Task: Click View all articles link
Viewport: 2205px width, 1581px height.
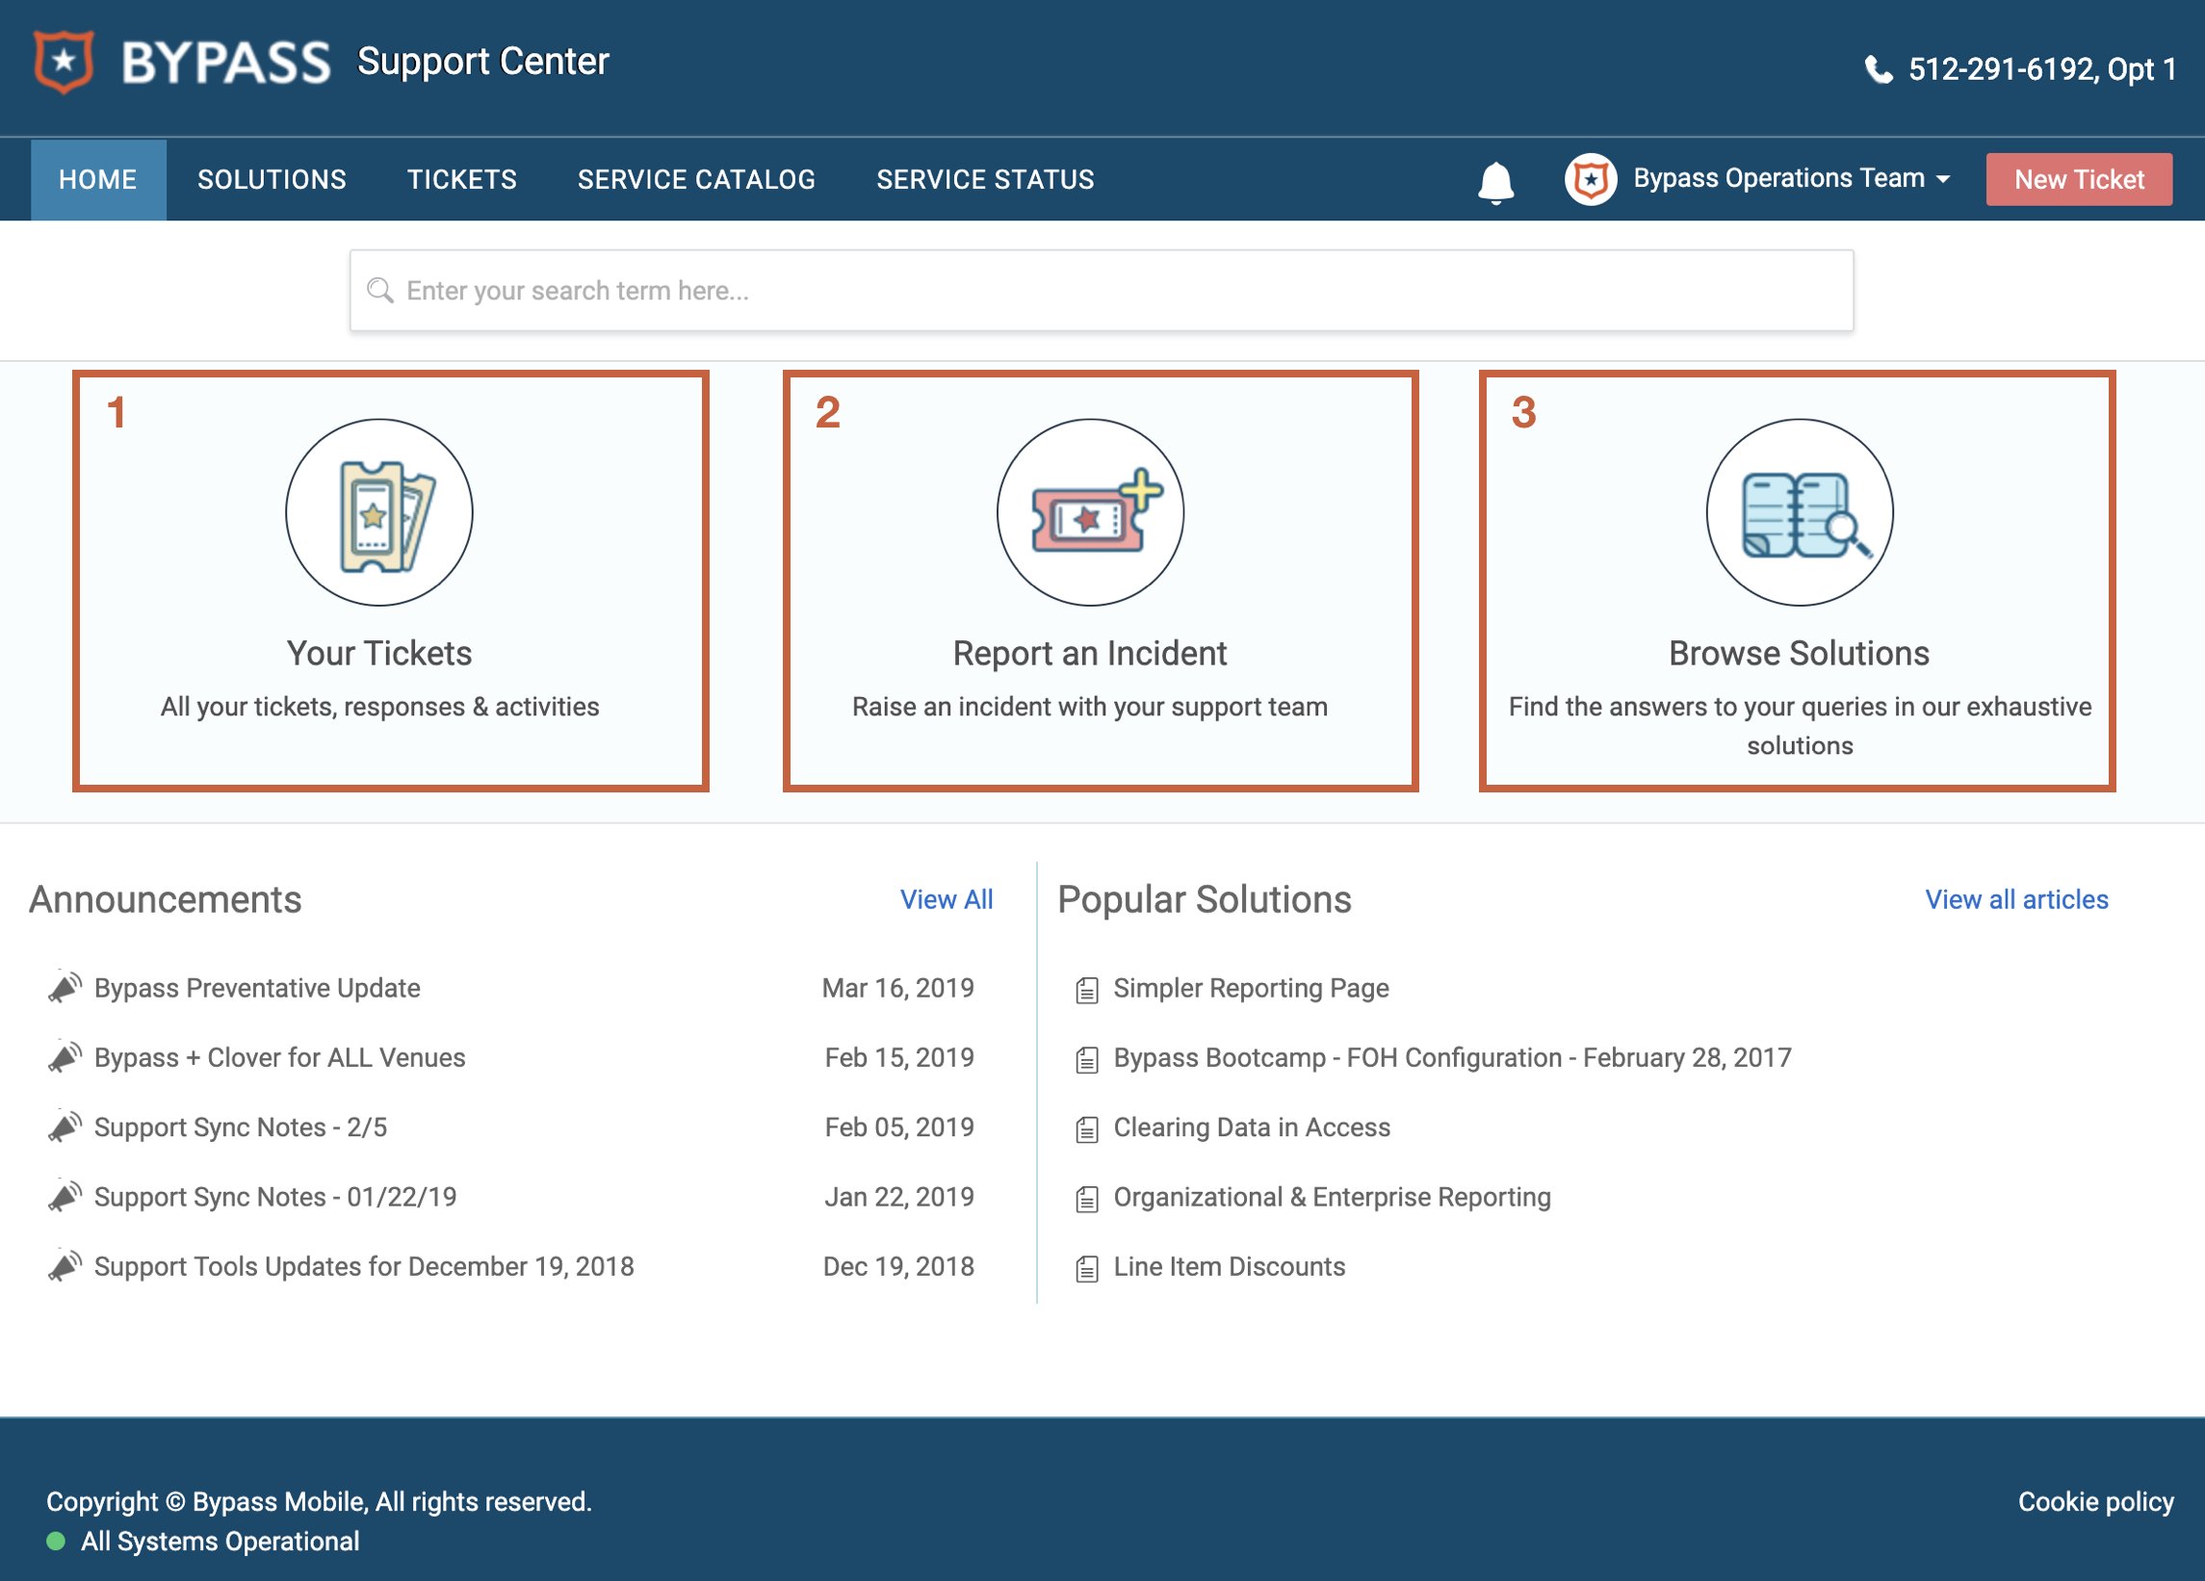Action: pos(2016,899)
